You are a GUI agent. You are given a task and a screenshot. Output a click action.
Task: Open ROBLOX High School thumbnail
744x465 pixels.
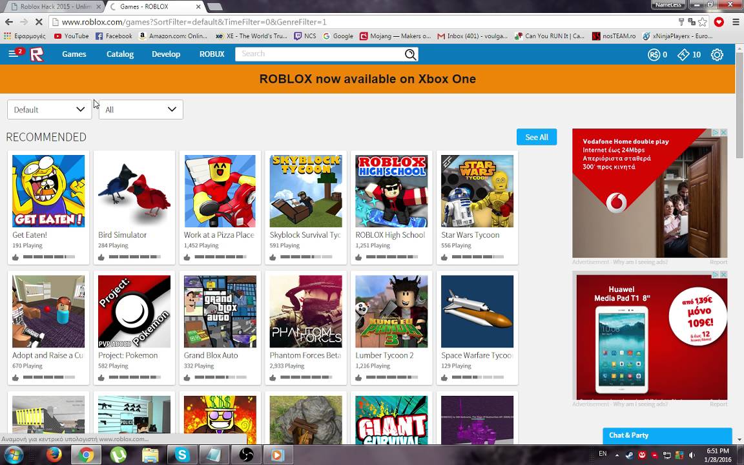391,191
